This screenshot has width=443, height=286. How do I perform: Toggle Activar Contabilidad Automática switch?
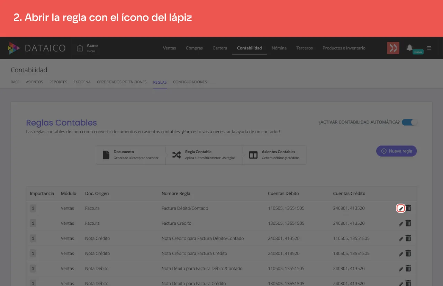pos(409,122)
